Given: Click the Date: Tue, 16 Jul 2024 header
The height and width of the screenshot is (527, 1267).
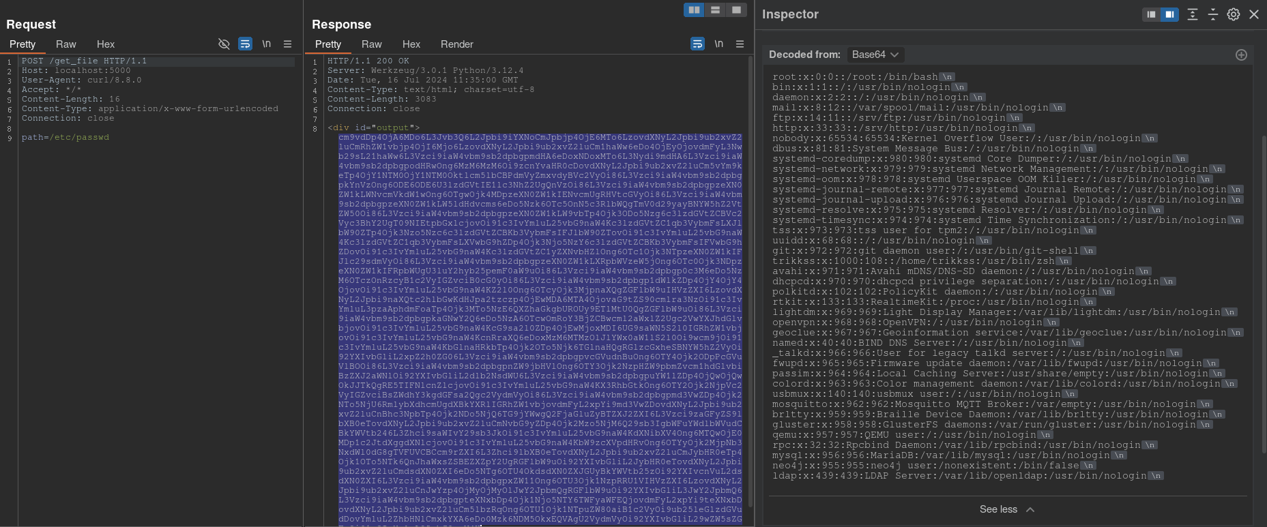Looking at the screenshot, I should (x=422, y=80).
